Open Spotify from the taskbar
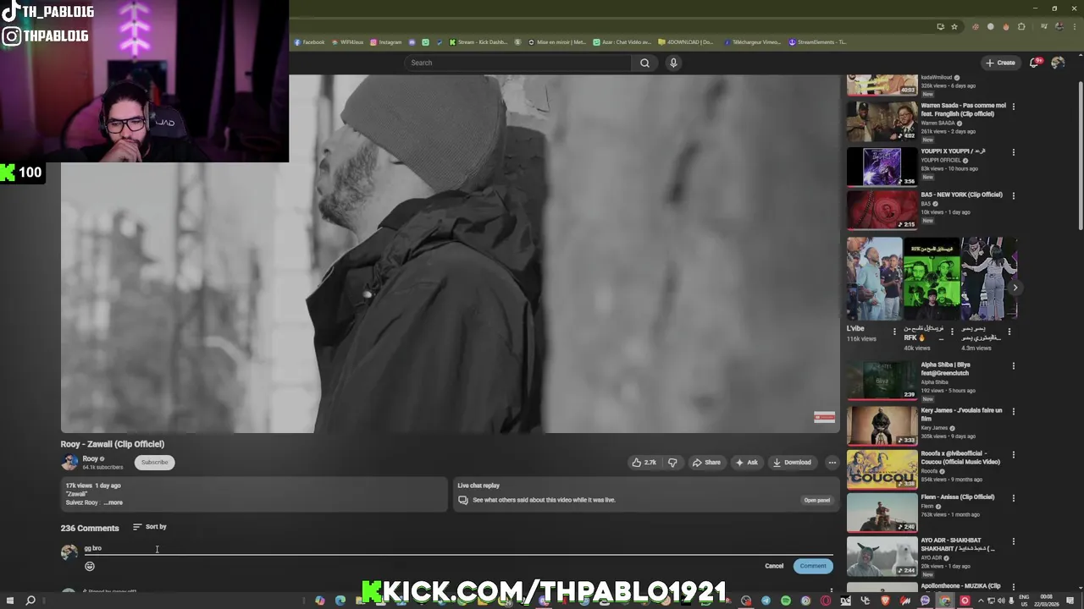This screenshot has height=609, width=1084. click(x=786, y=601)
